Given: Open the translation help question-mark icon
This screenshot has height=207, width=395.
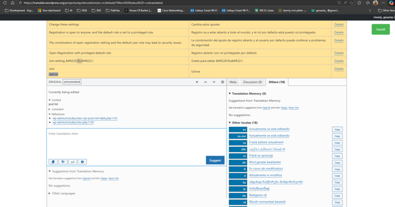Looking at the screenshot, I should click(x=82, y=162).
